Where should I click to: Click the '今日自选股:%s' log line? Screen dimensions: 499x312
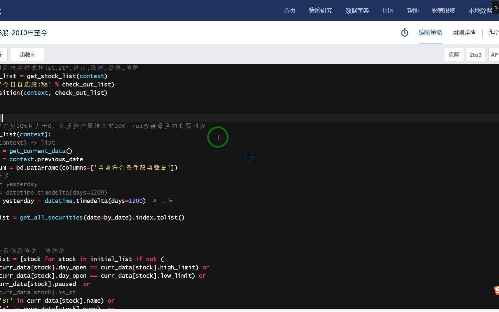57,84
